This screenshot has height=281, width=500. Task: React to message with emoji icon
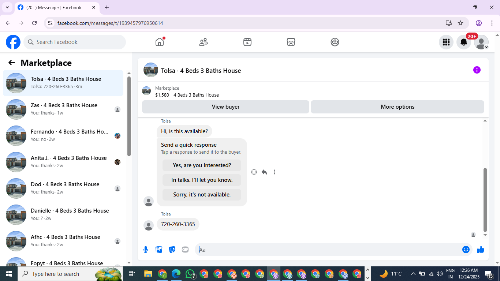pyautogui.click(x=254, y=172)
